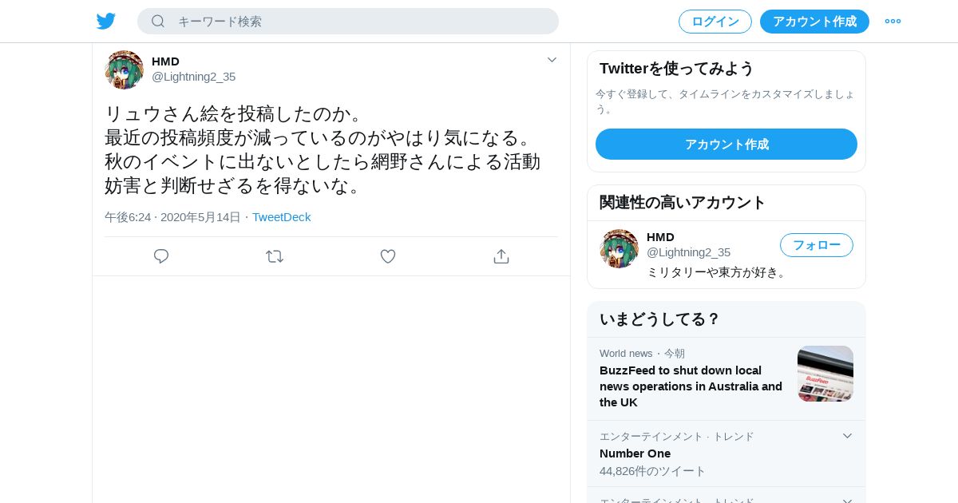Open HMD avatar in related accounts
The image size is (958, 503).
click(x=620, y=249)
